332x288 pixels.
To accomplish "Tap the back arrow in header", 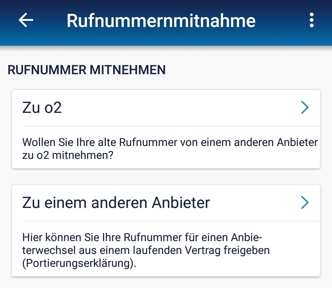I will pos(26,20).
